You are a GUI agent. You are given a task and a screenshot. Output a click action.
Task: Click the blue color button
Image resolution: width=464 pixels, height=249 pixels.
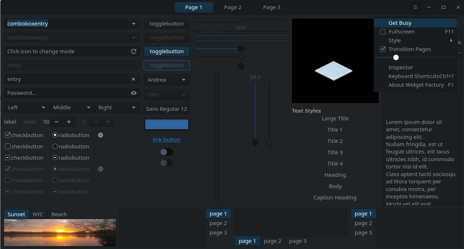point(167,124)
